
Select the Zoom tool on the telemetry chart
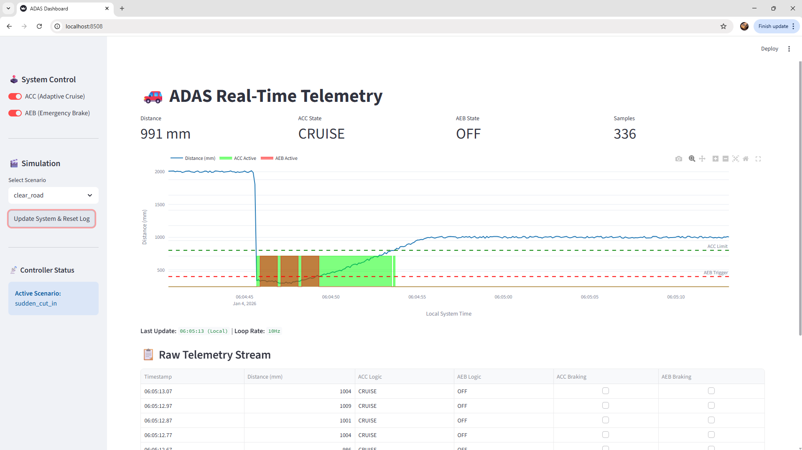coord(692,159)
